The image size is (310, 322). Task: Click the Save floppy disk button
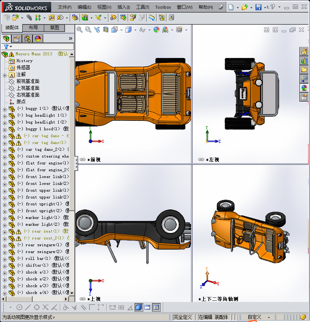[x=258, y=7]
